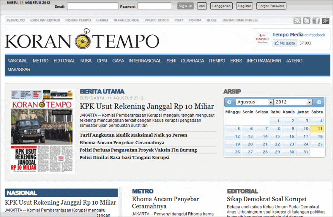Open the JATENG menu section

(x=294, y=61)
